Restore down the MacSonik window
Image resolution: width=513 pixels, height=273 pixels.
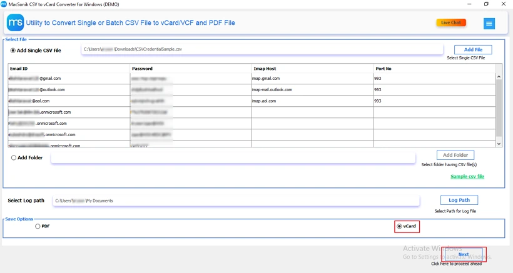coord(486,4)
